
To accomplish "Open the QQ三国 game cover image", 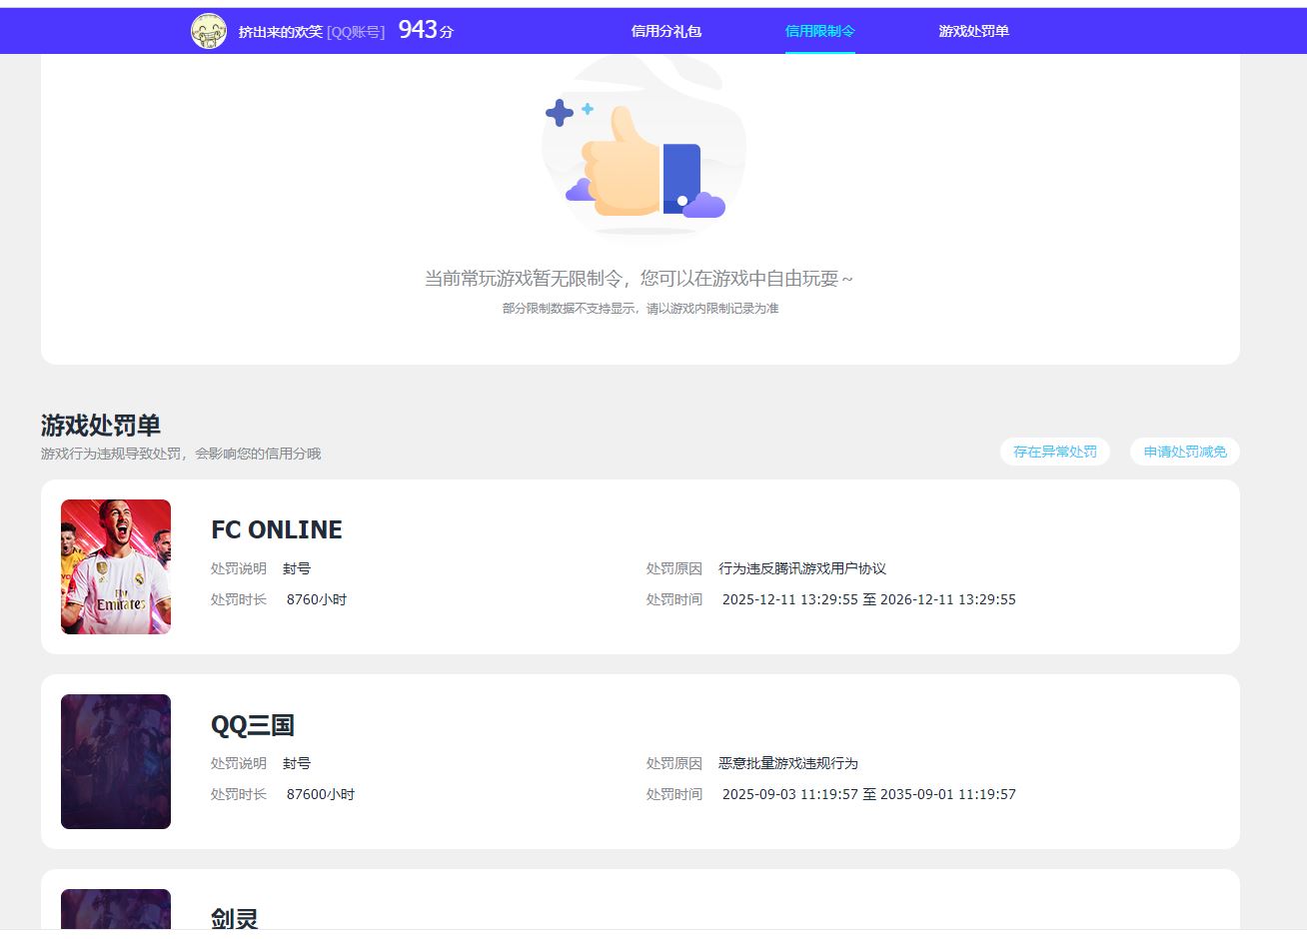I will tap(115, 760).
